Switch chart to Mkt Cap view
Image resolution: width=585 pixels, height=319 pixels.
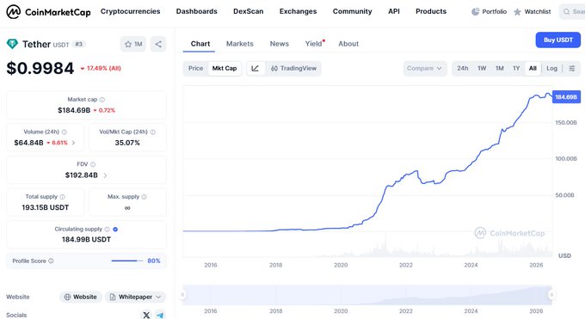225,68
